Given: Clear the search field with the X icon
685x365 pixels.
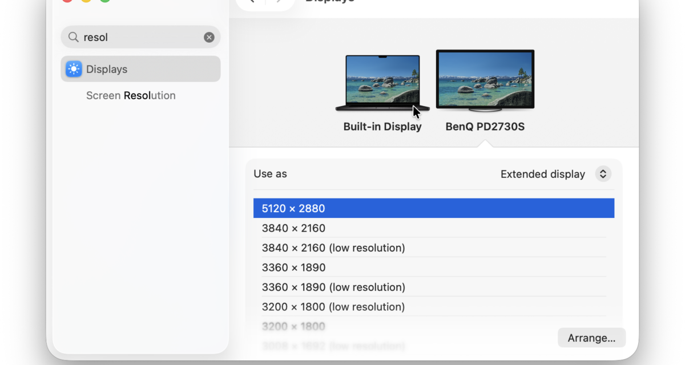Looking at the screenshot, I should [209, 37].
